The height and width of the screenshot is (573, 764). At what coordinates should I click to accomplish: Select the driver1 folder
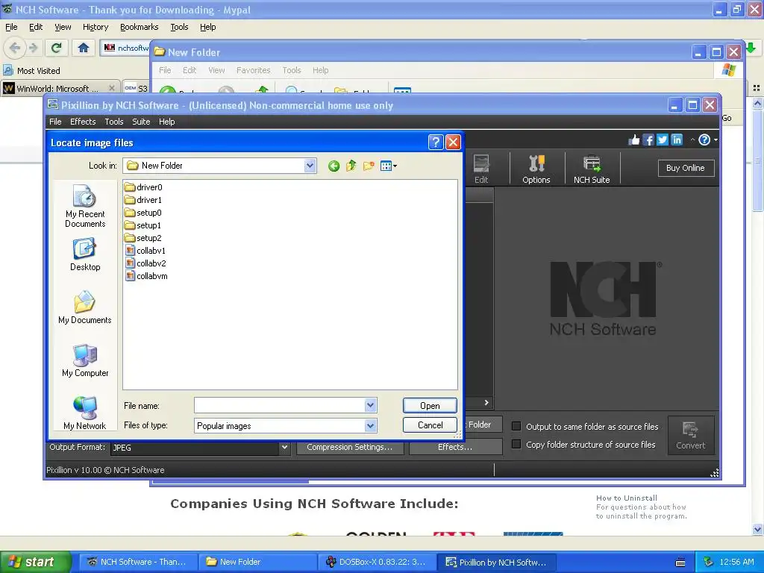[x=143, y=200]
